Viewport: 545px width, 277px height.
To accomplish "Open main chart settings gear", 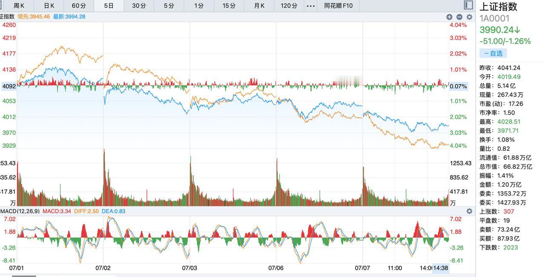I will point(469,17).
